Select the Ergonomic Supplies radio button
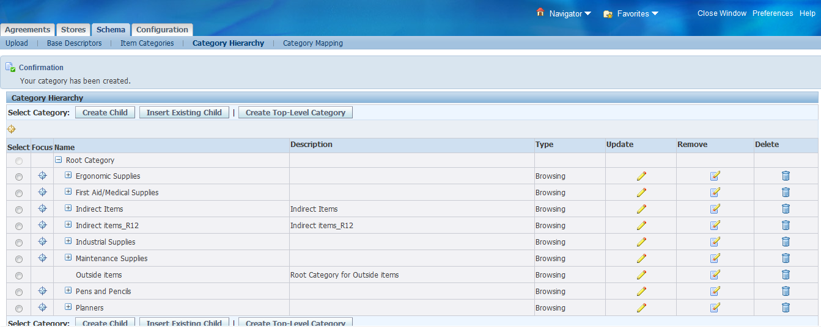Viewport: 821px width, 327px height. click(19, 177)
